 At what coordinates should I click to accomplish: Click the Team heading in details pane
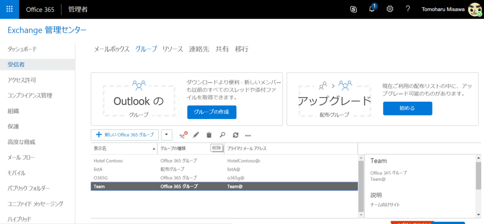pos(379,161)
